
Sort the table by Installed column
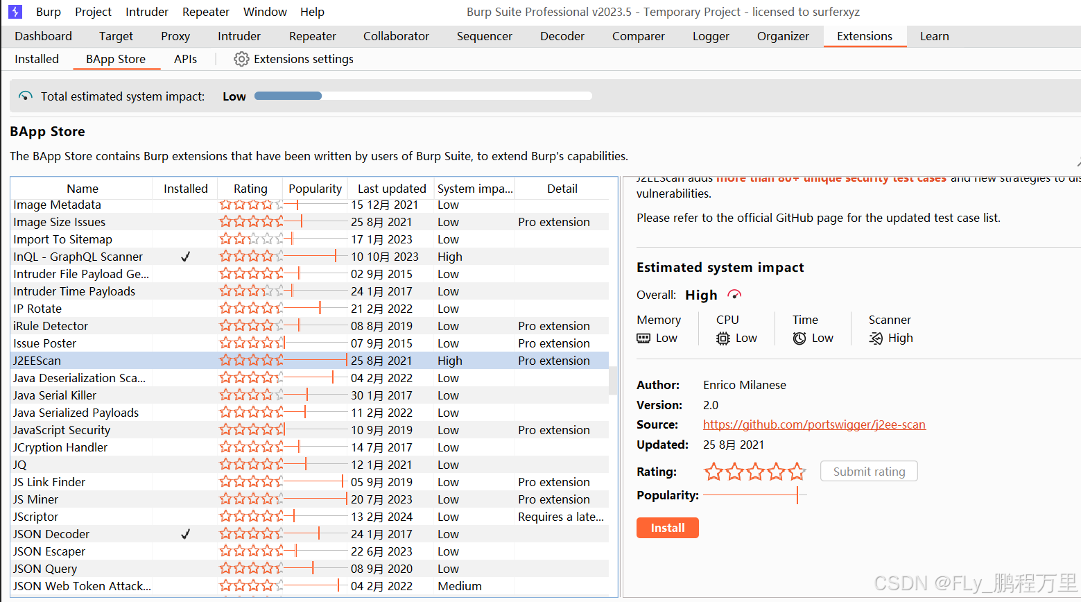click(x=185, y=189)
